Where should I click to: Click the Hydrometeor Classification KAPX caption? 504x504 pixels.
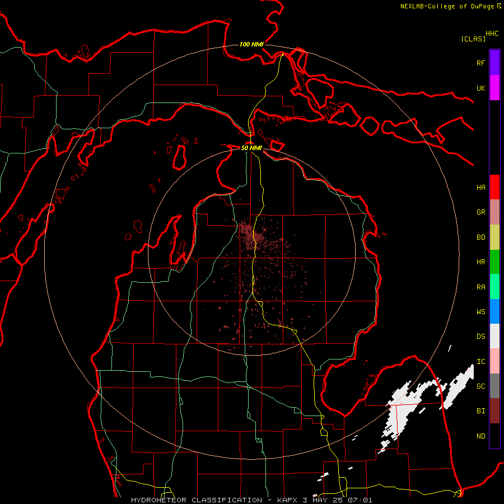click(x=251, y=500)
